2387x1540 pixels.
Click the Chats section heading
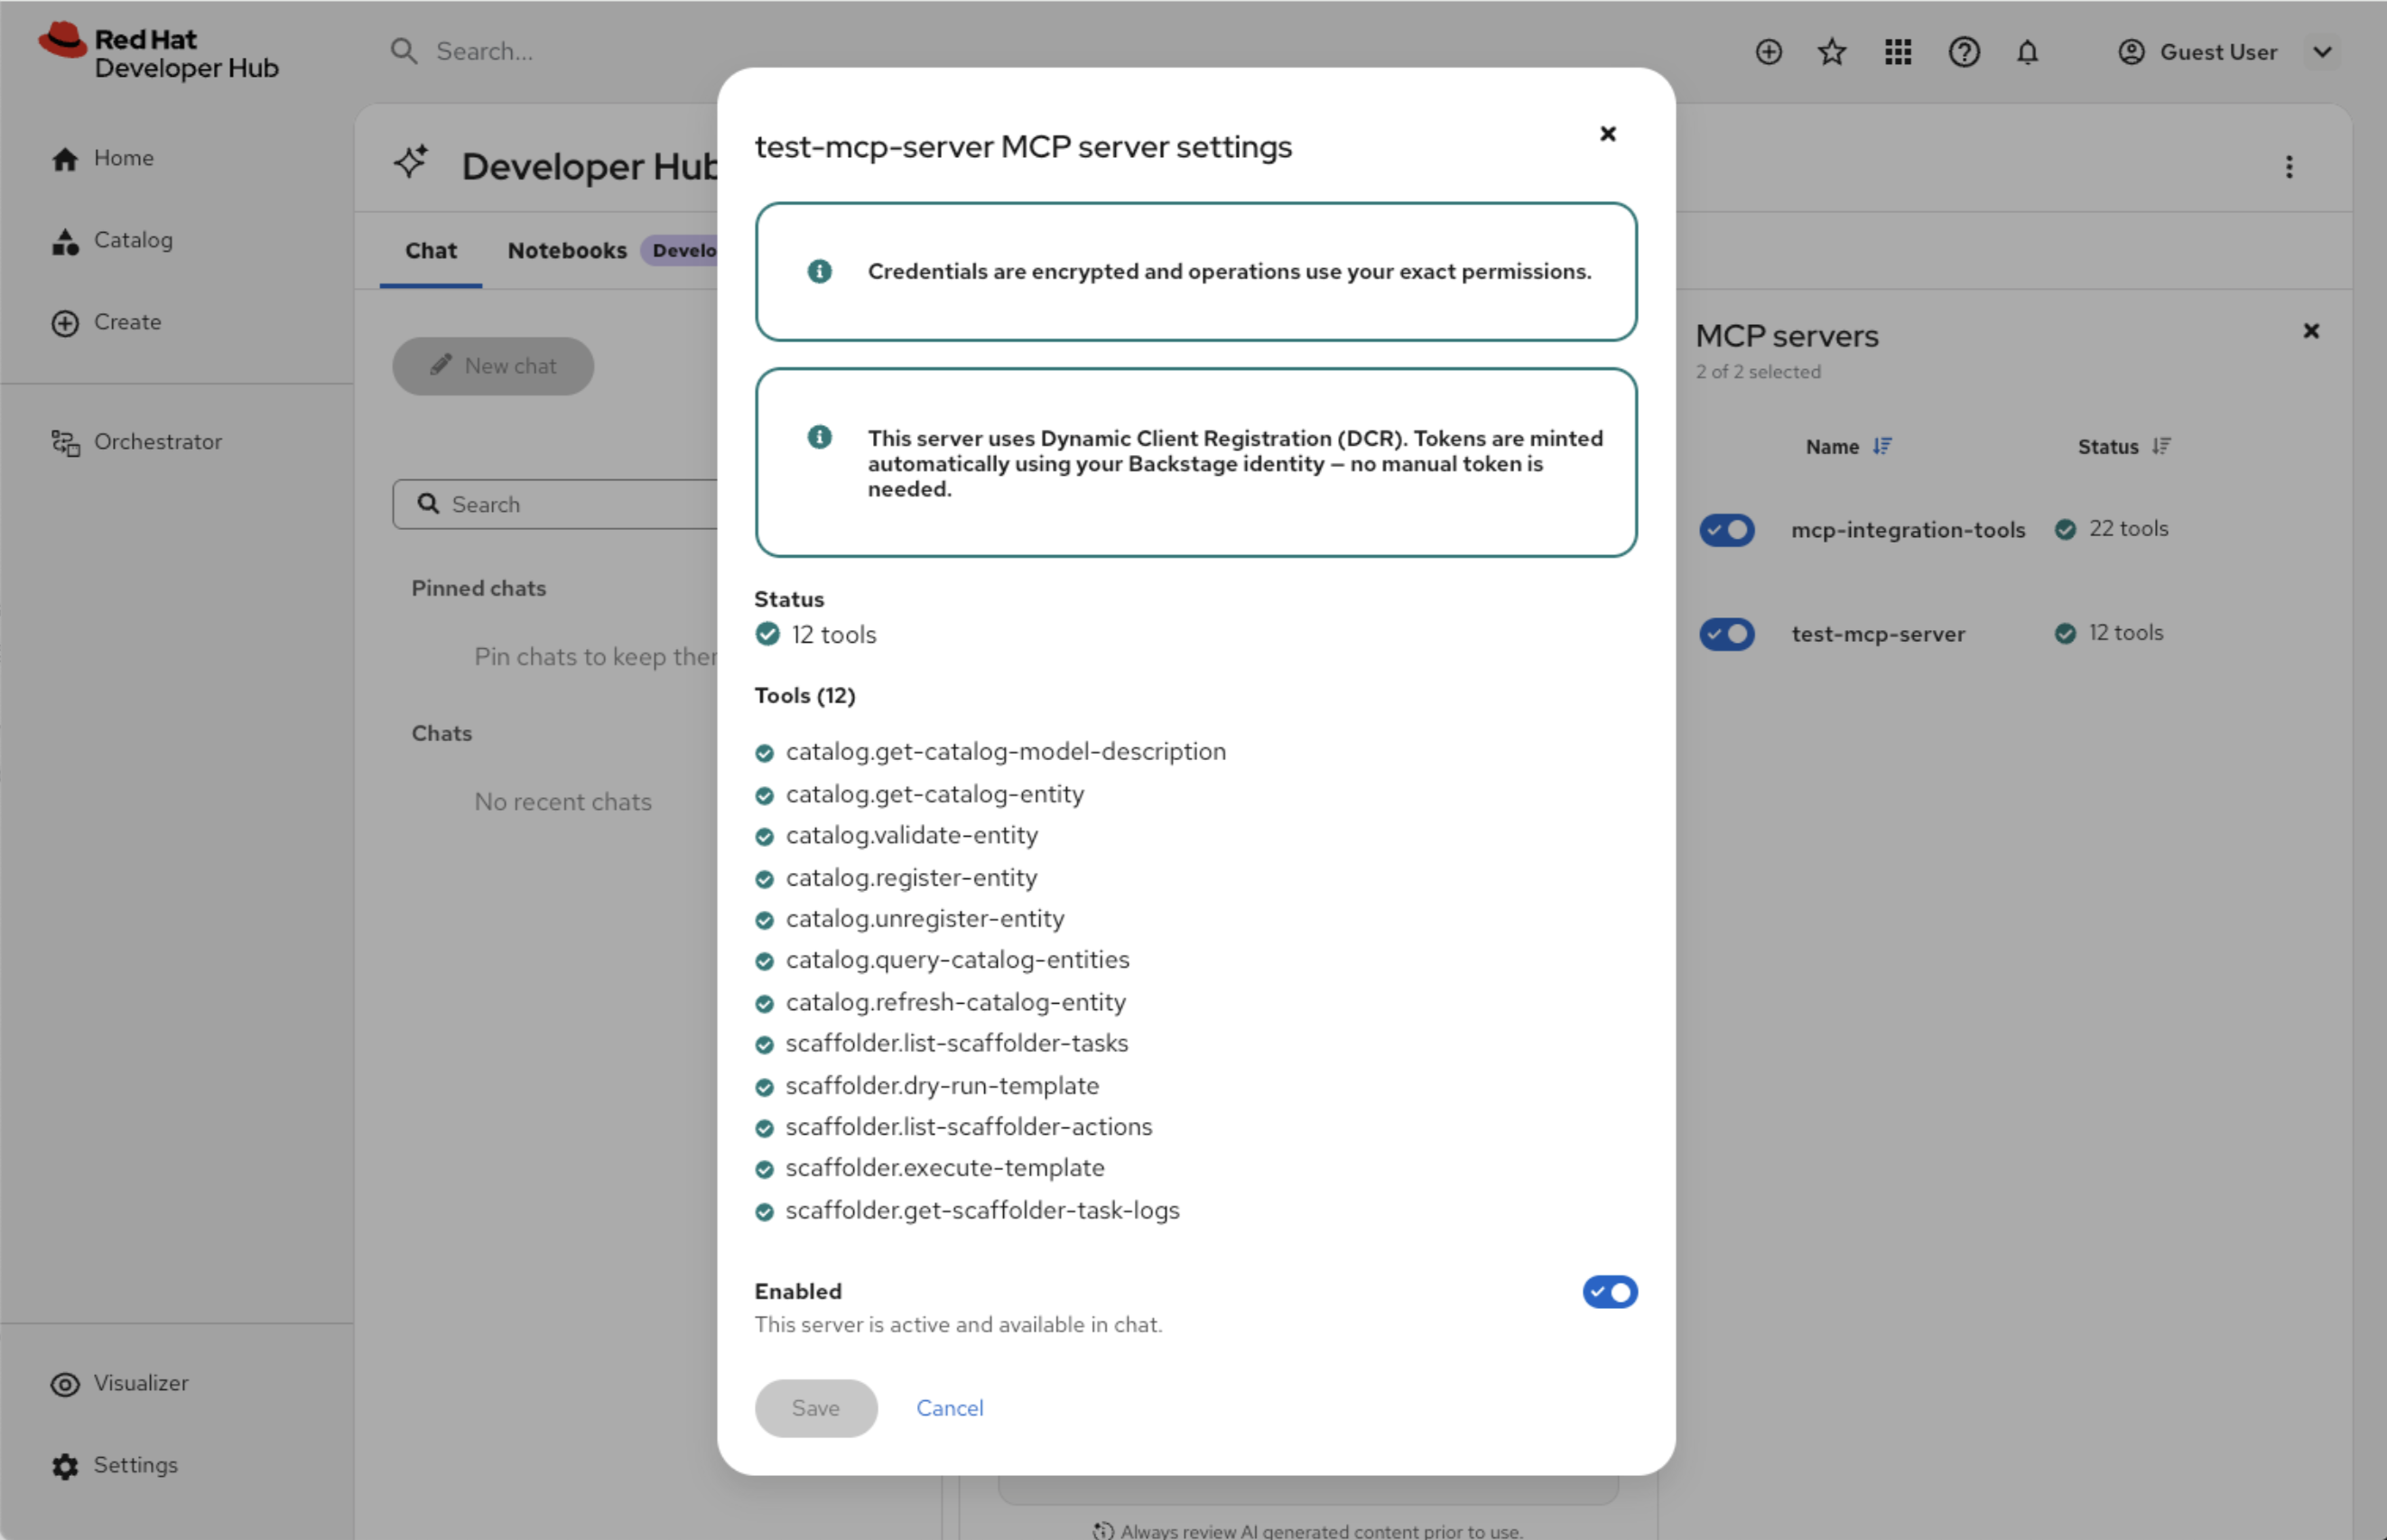coord(442,733)
